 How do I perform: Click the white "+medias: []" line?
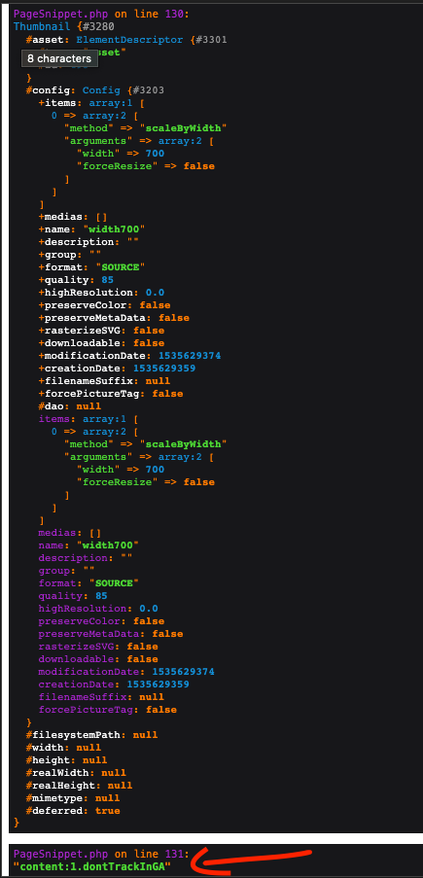(73, 217)
